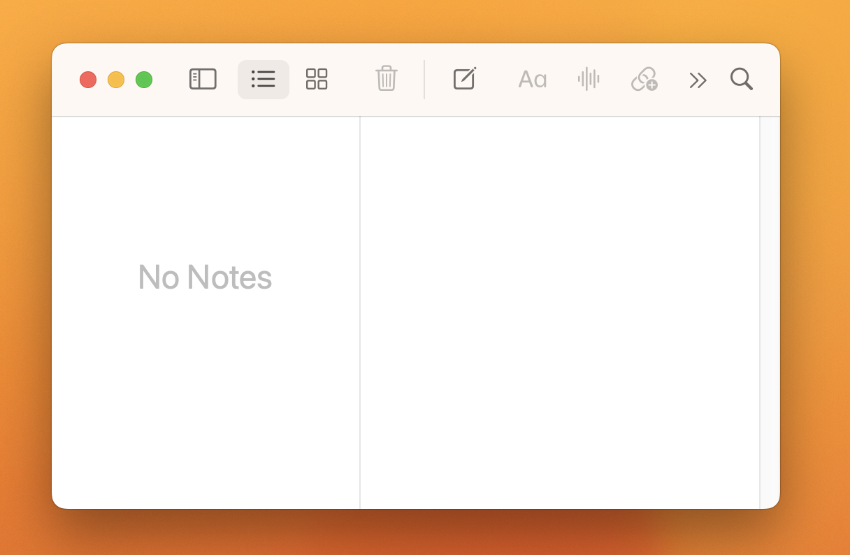Switch to gallery view
This screenshot has height=555, width=850.
[317, 79]
